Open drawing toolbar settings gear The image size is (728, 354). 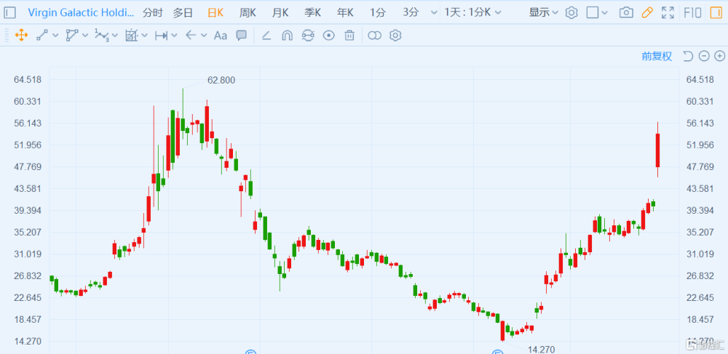point(395,35)
